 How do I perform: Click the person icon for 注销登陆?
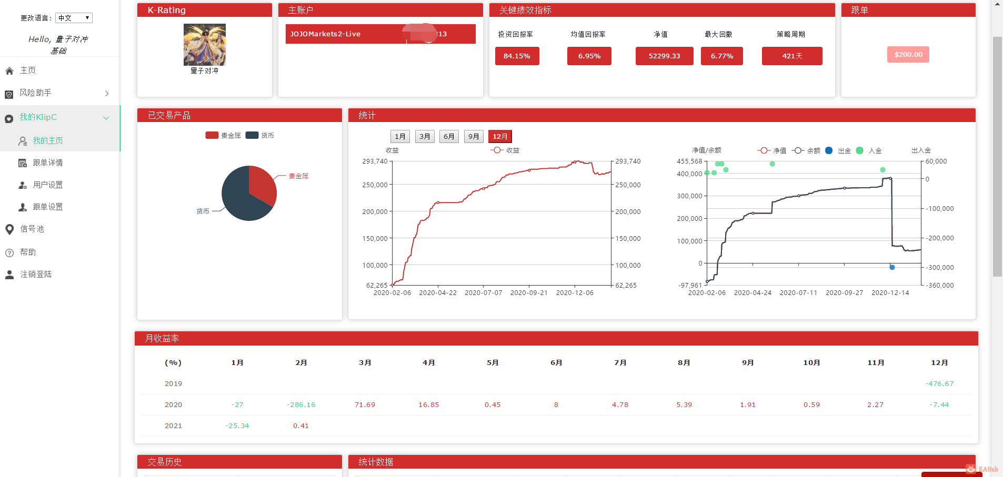pyautogui.click(x=9, y=275)
